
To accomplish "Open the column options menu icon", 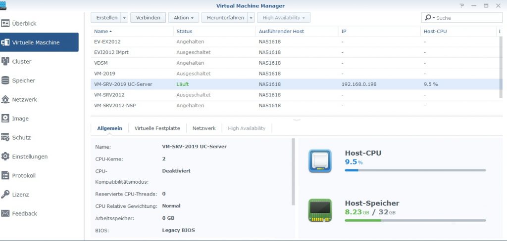I will [500, 31].
